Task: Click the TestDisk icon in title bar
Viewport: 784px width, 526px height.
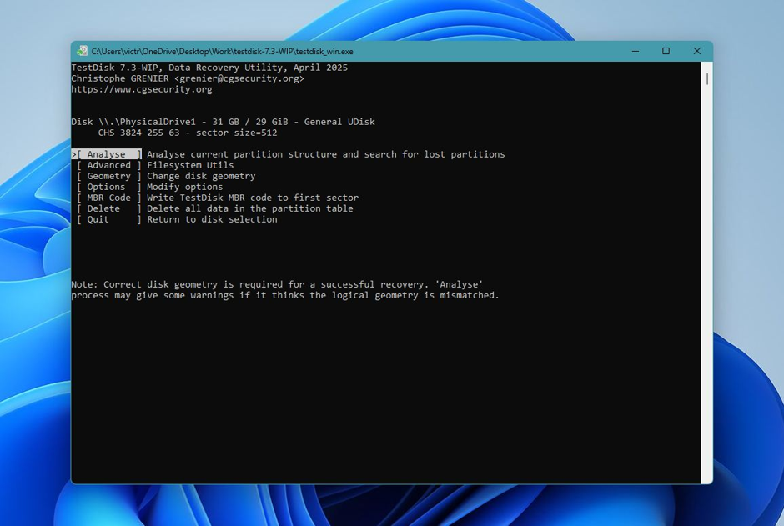Action: (x=82, y=51)
